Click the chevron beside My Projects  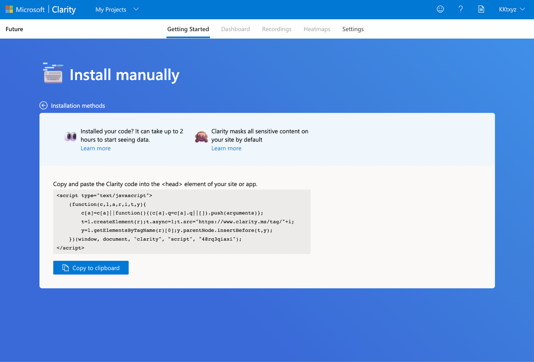tap(136, 9)
